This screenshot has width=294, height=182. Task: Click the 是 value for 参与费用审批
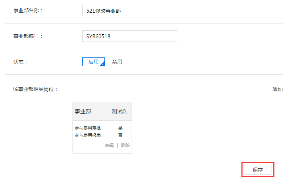(120, 128)
